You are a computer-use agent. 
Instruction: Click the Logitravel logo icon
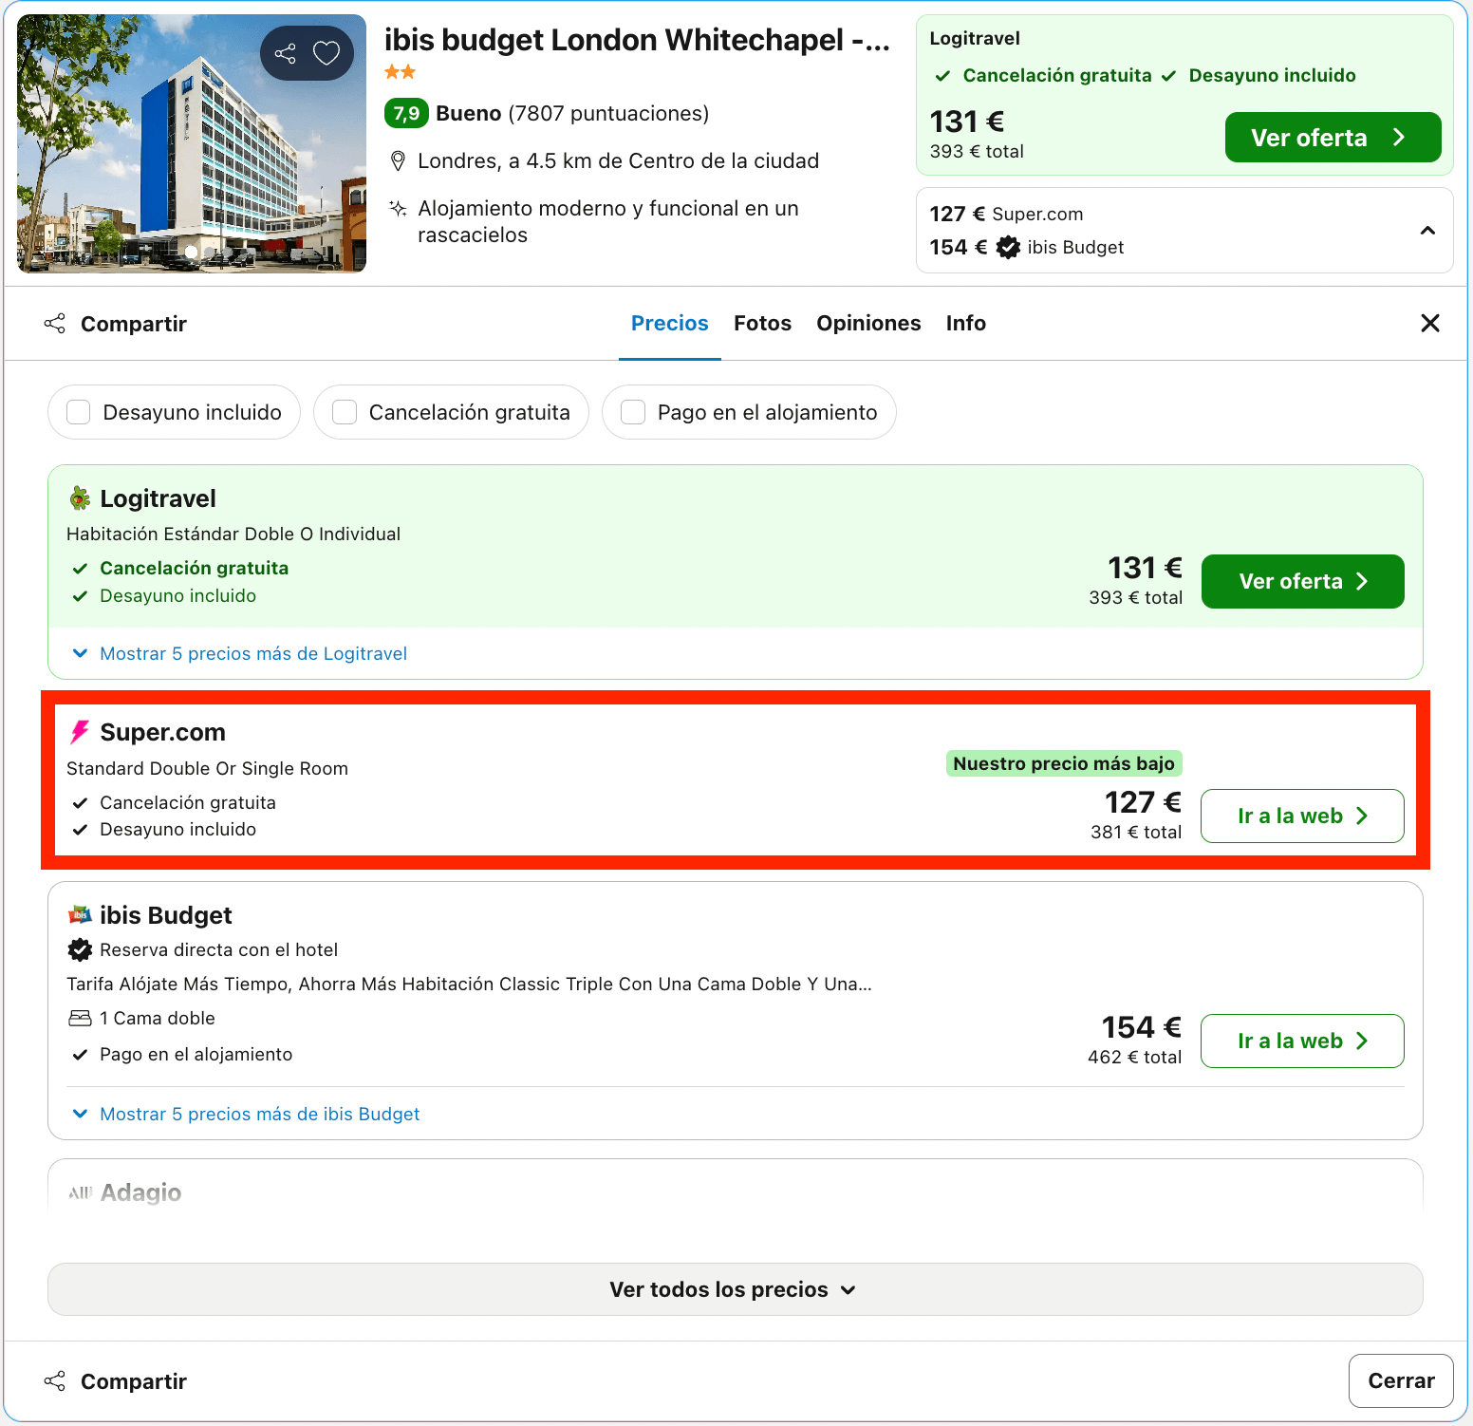(80, 498)
